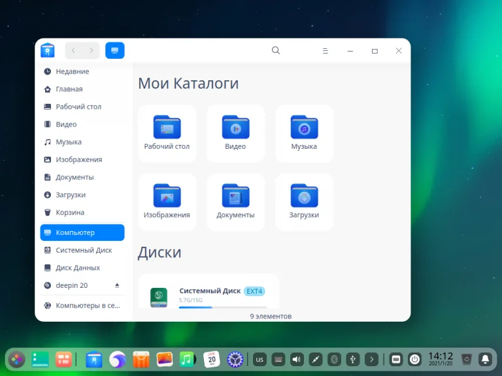
Task: Open the search magnifier in title bar
Action: click(276, 51)
